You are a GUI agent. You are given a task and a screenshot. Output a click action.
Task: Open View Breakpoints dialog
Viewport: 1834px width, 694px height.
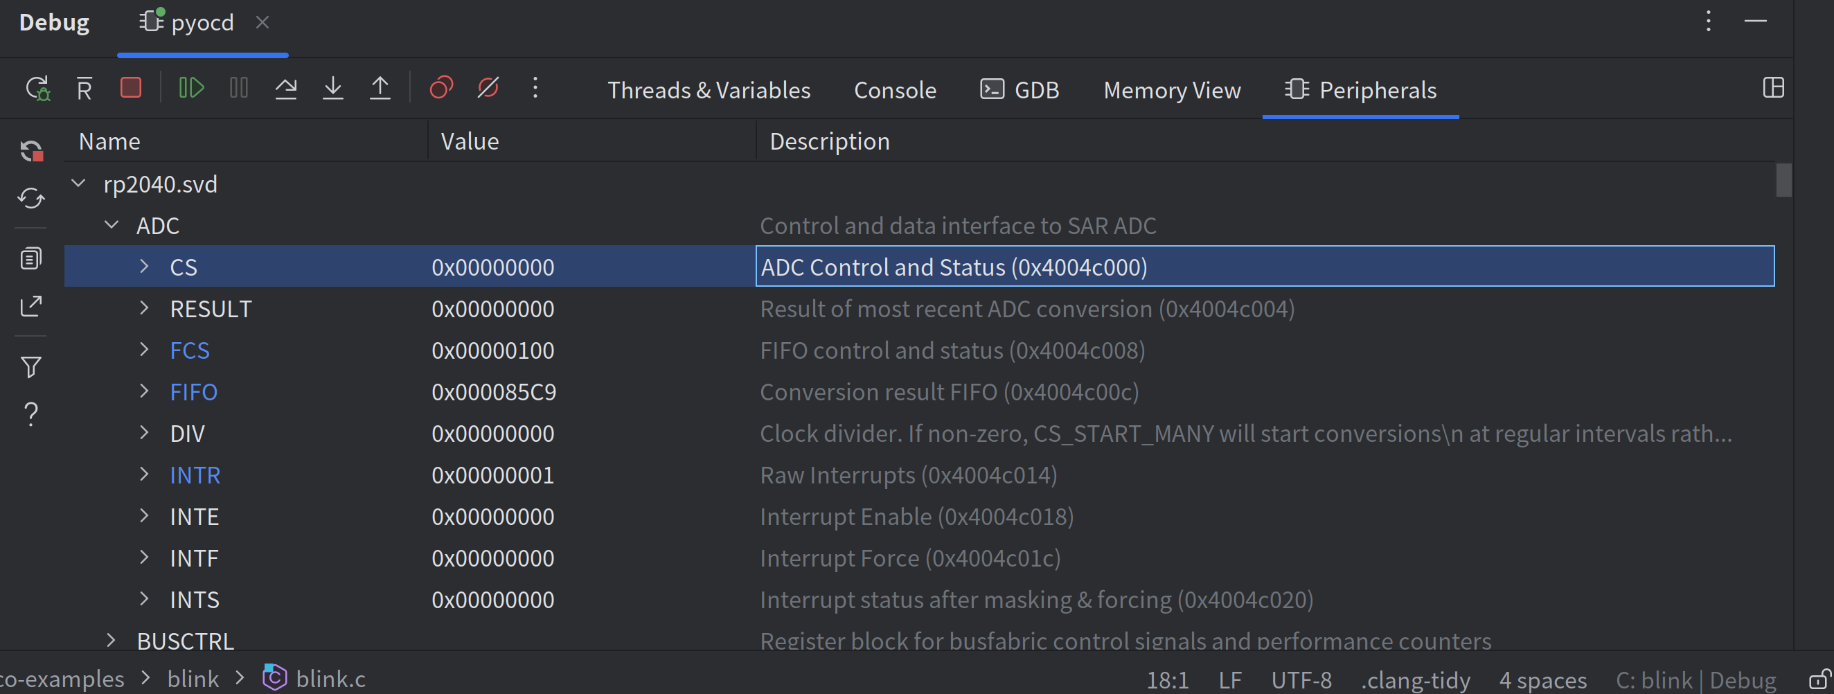point(440,88)
